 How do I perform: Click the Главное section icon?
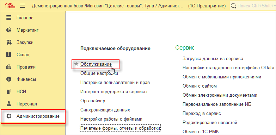[x=8, y=18]
